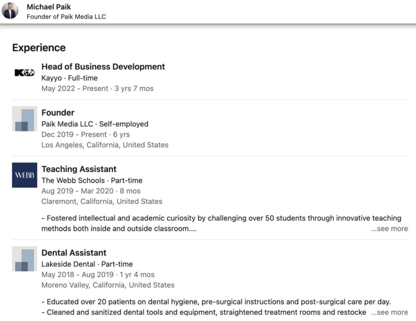Screen dimensions: 416x321
Task: Click the Moreno Valley, California location text
Action: (108, 285)
